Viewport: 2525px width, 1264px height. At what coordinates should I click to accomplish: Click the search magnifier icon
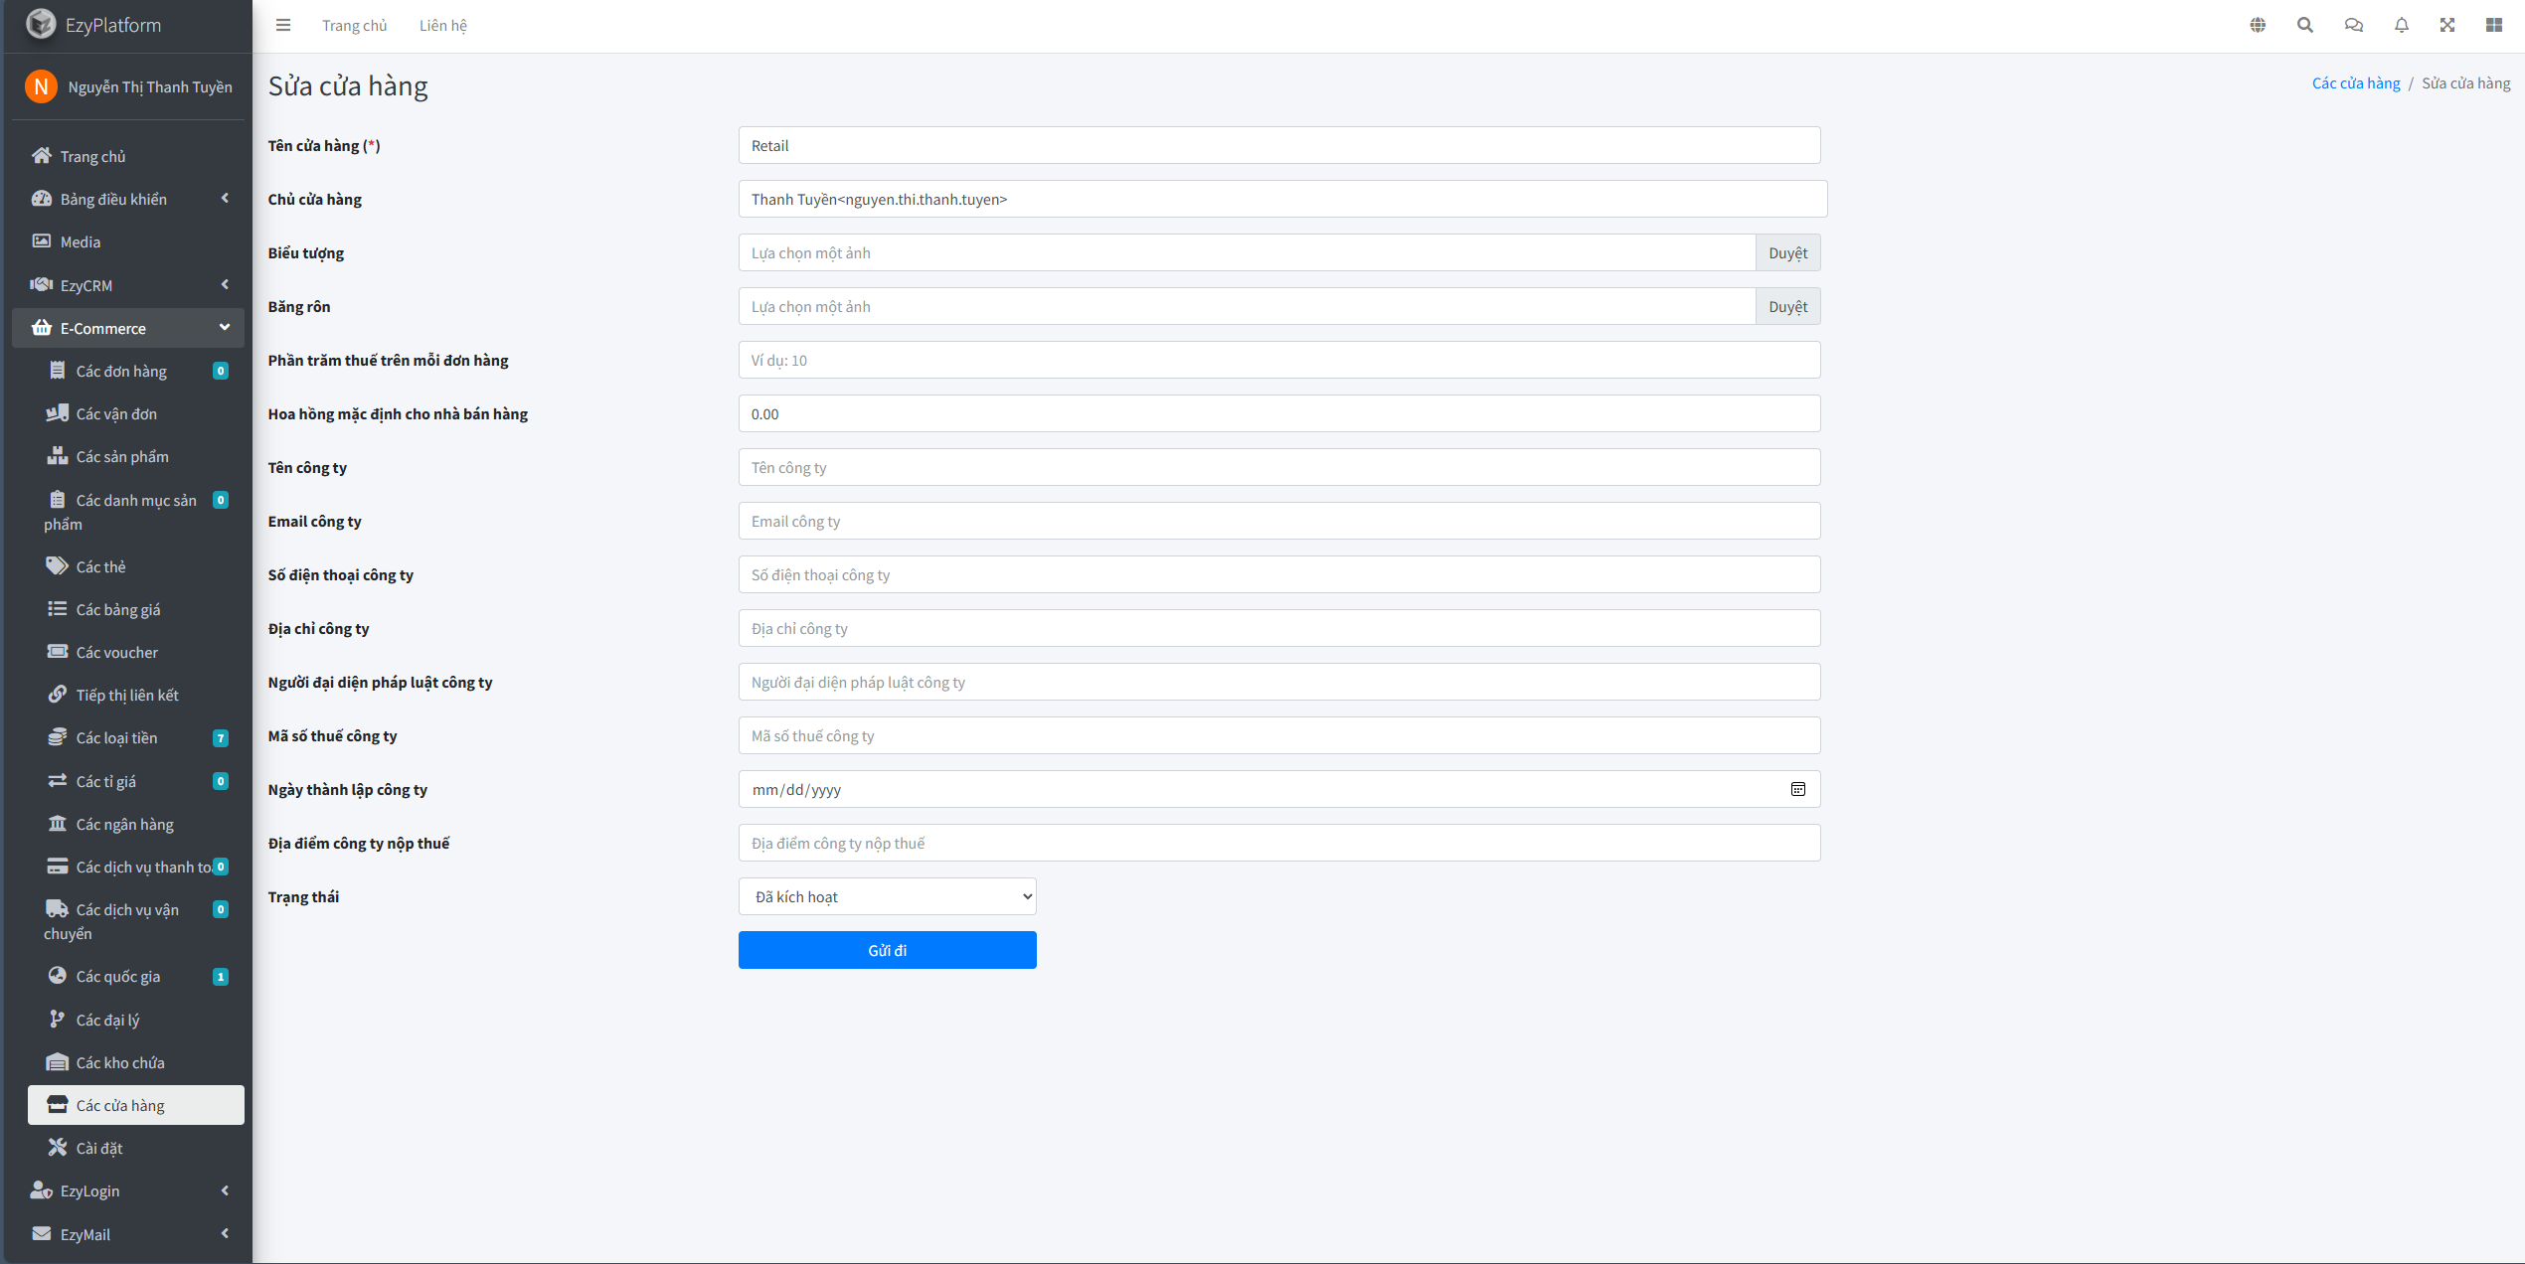[x=2304, y=26]
